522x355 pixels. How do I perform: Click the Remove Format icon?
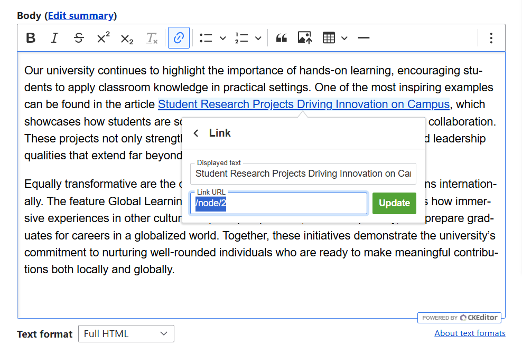151,37
